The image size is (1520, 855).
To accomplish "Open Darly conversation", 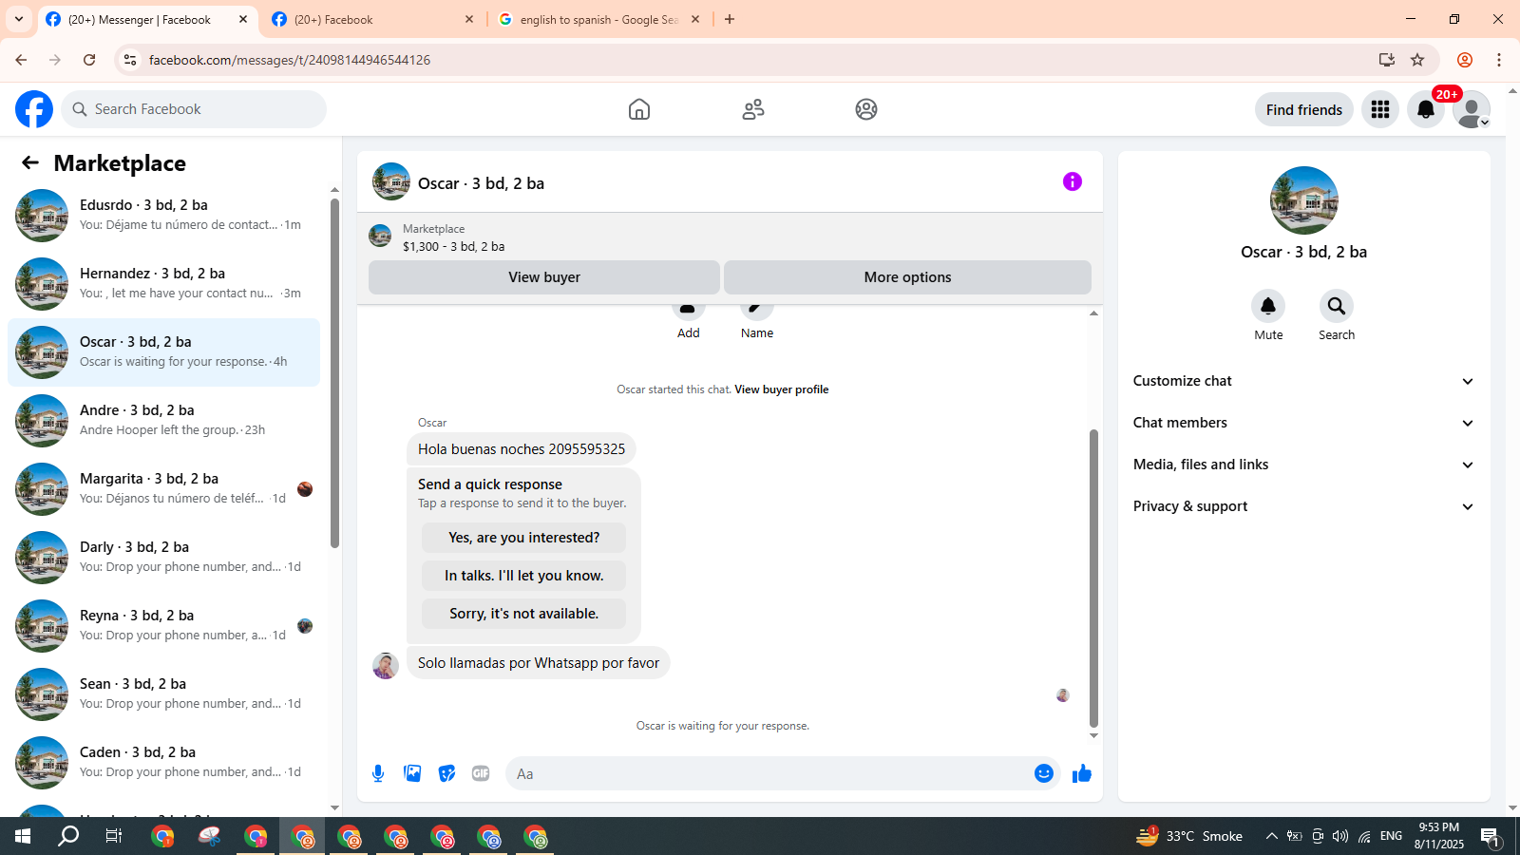I will coord(163,558).
